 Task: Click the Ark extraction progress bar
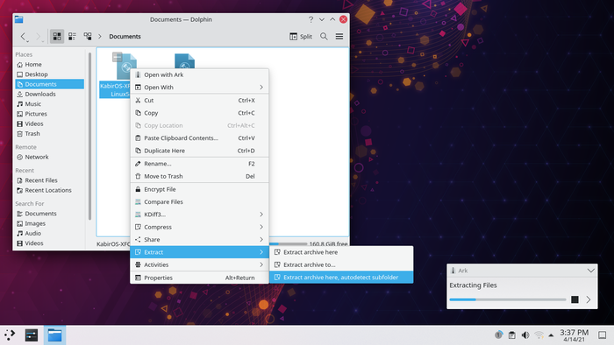click(x=508, y=299)
